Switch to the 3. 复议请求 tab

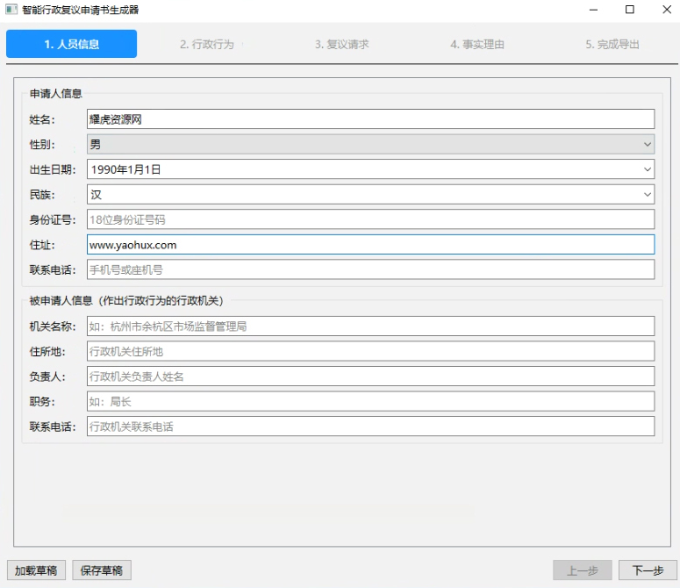pyautogui.click(x=342, y=44)
